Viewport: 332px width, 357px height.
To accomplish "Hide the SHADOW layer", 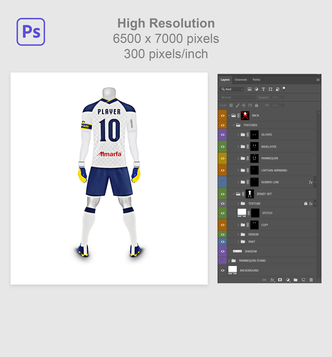I will pos(223,251).
